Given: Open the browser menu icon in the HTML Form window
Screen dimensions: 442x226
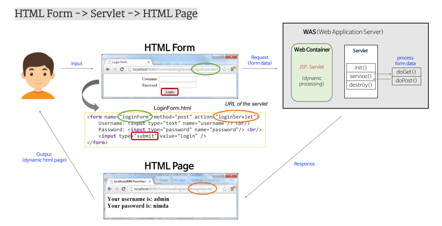Looking at the screenshot, I should tap(233, 69).
